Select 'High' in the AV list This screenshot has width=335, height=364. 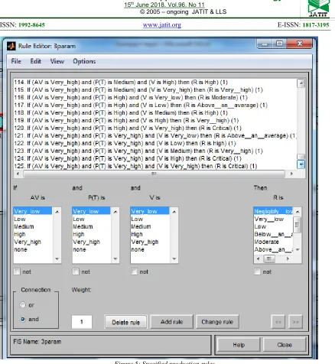coord(33,234)
